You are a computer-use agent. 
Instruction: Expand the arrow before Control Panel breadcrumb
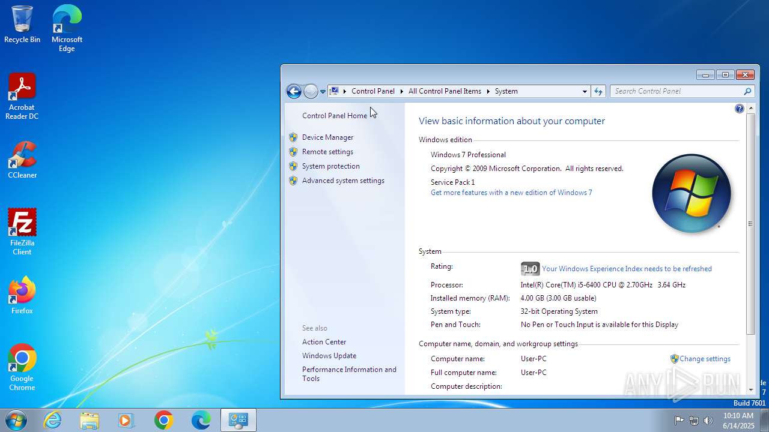pos(345,91)
